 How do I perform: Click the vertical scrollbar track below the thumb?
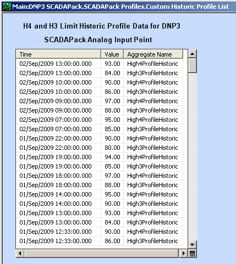[192, 156]
